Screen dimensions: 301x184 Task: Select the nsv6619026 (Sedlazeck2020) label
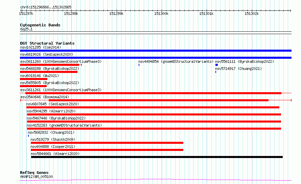point(47,54)
